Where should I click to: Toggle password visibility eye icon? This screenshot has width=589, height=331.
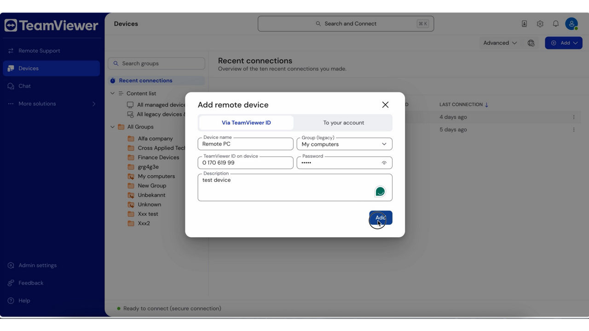[384, 163]
